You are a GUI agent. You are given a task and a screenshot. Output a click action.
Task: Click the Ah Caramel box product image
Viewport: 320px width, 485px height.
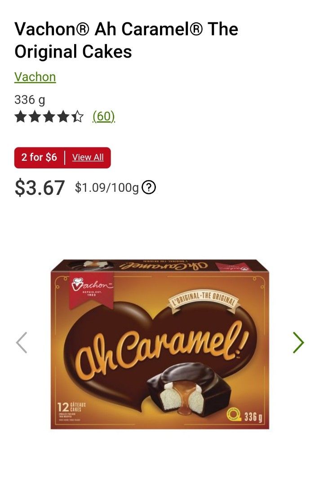pos(160,344)
